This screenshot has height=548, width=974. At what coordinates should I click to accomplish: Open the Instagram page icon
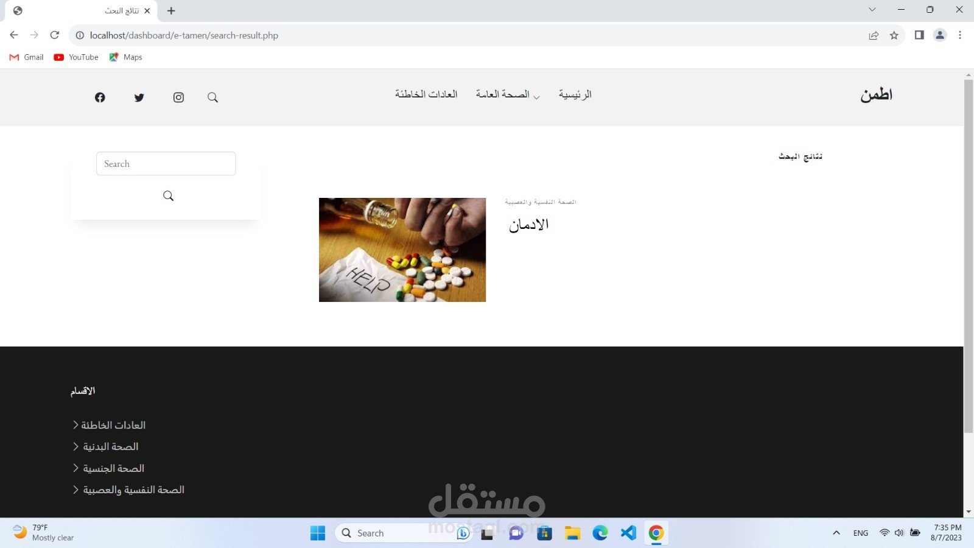coord(178,97)
